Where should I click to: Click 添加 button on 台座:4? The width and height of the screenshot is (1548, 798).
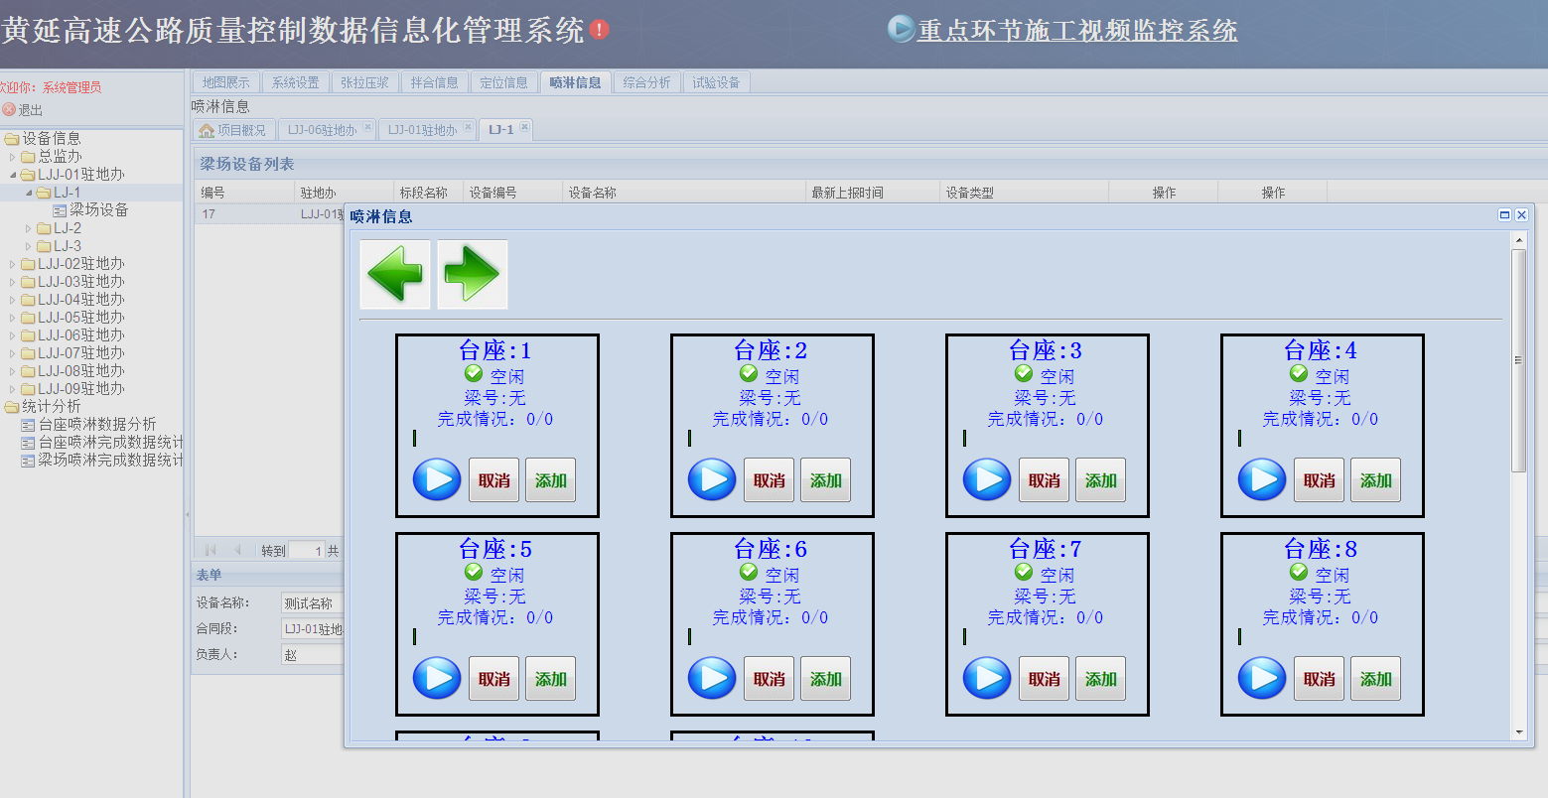[x=1376, y=480]
